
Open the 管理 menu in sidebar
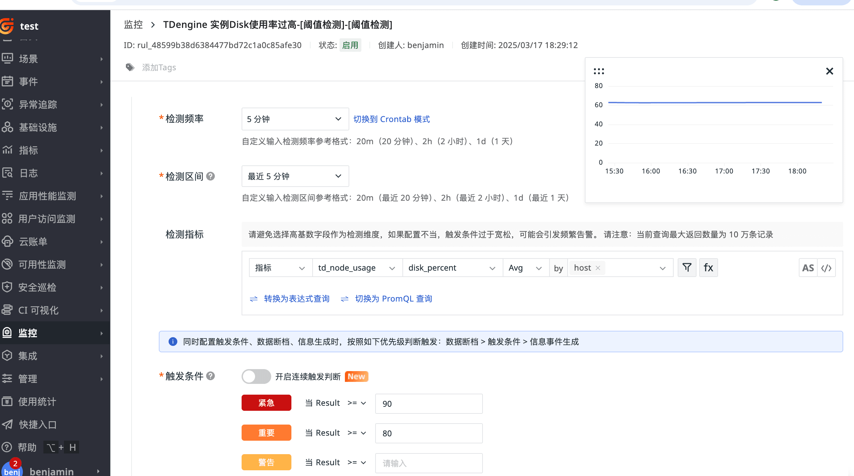click(55, 379)
